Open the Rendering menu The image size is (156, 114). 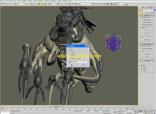tap(54, 1)
